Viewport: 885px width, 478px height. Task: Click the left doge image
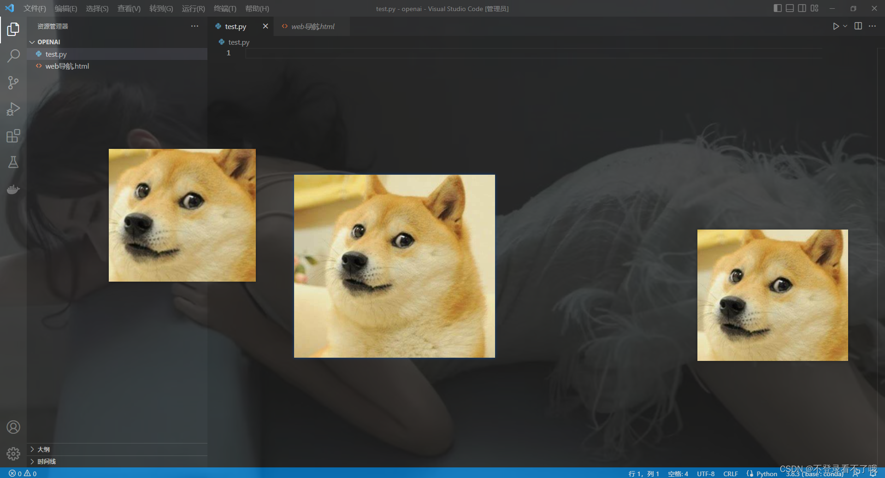point(182,215)
